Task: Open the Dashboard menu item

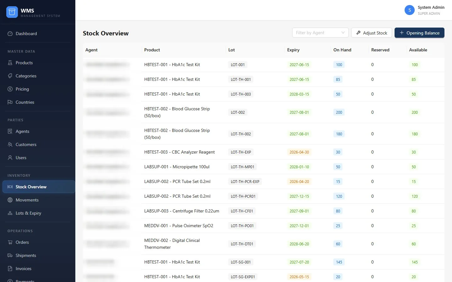Action: coord(39,34)
